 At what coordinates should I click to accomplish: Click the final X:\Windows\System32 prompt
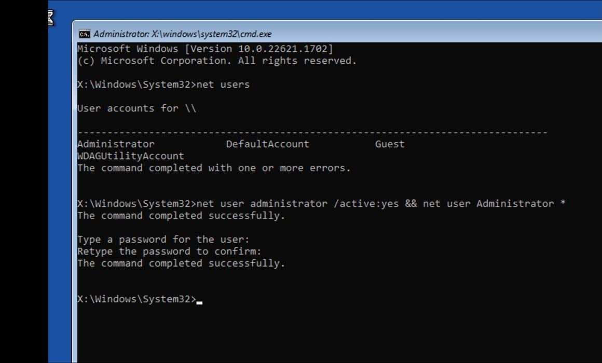(x=136, y=299)
